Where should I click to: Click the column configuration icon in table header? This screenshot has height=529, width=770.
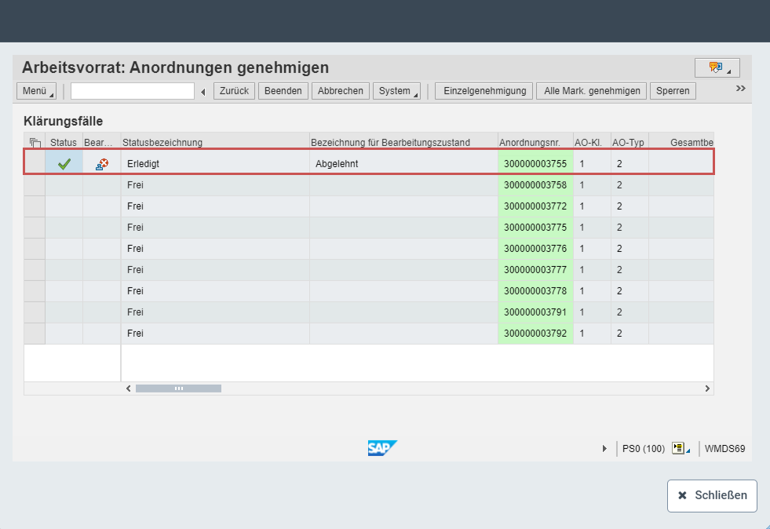[x=34, y=142]
